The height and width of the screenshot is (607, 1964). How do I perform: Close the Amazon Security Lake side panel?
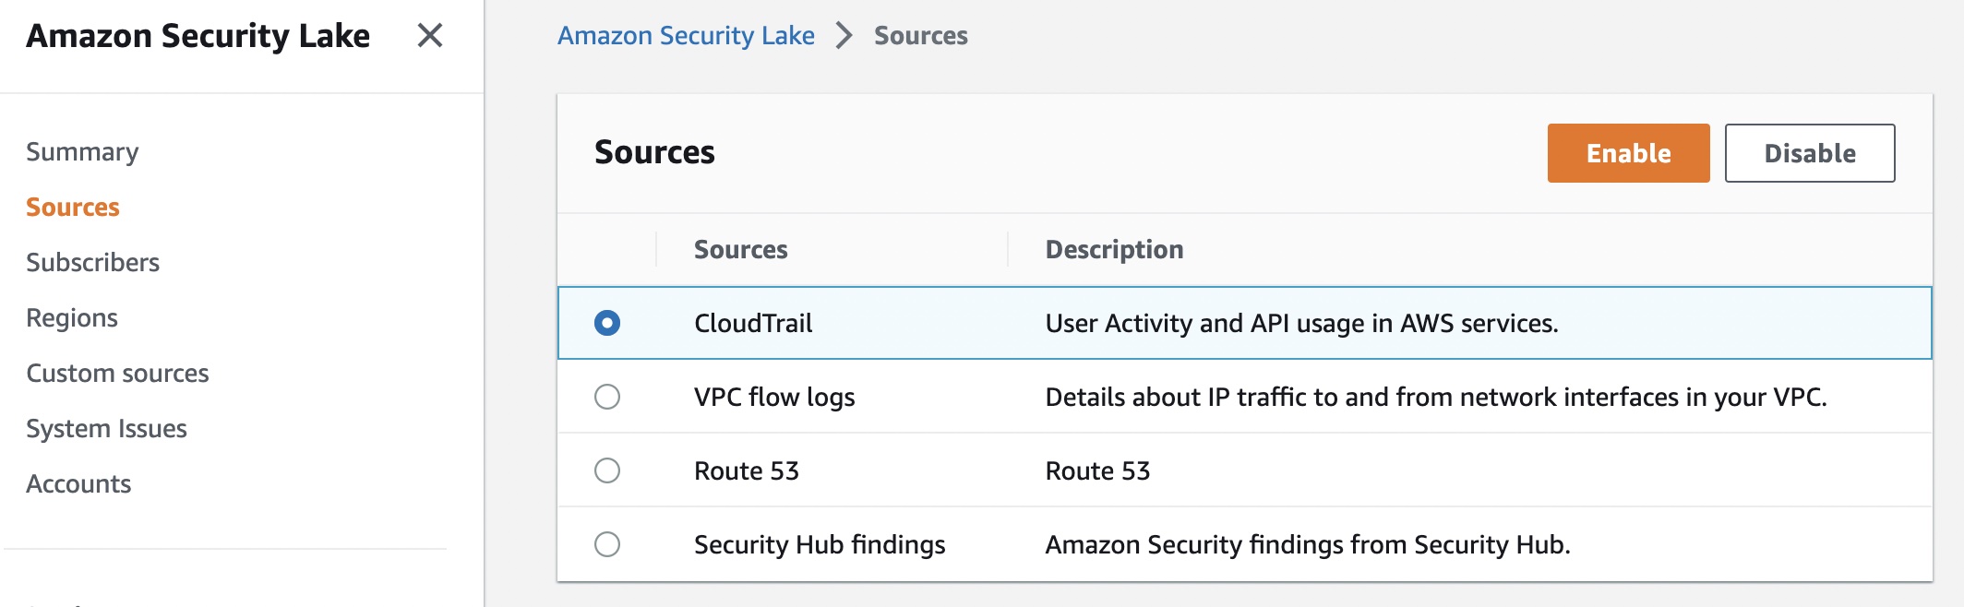[430, 36]
